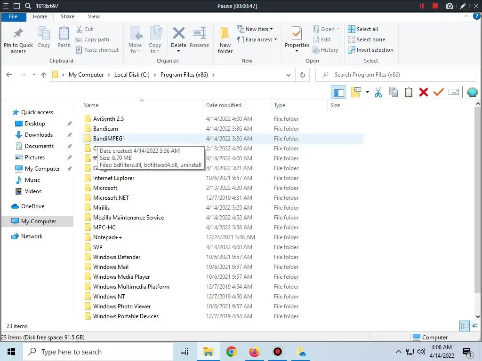
Task: Click the Copy ribbon icon
Action: click(44, 33)
